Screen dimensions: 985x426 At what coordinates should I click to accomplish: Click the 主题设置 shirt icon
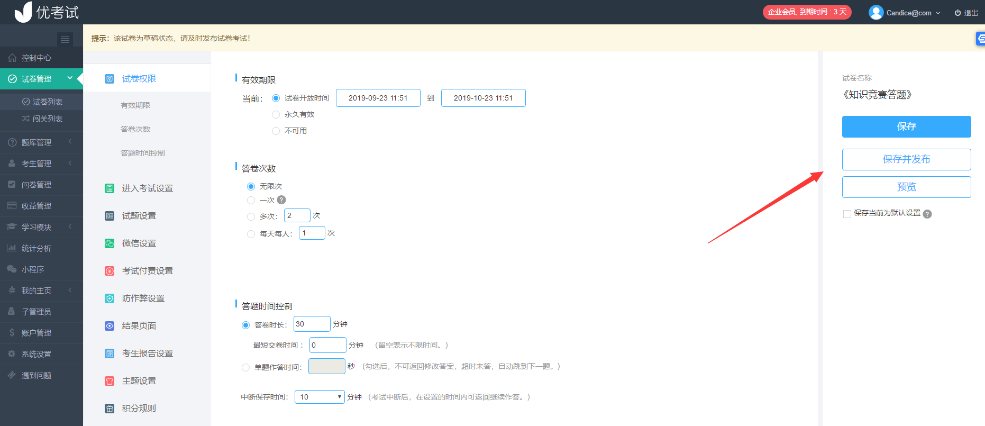click(x=110, y=381)
